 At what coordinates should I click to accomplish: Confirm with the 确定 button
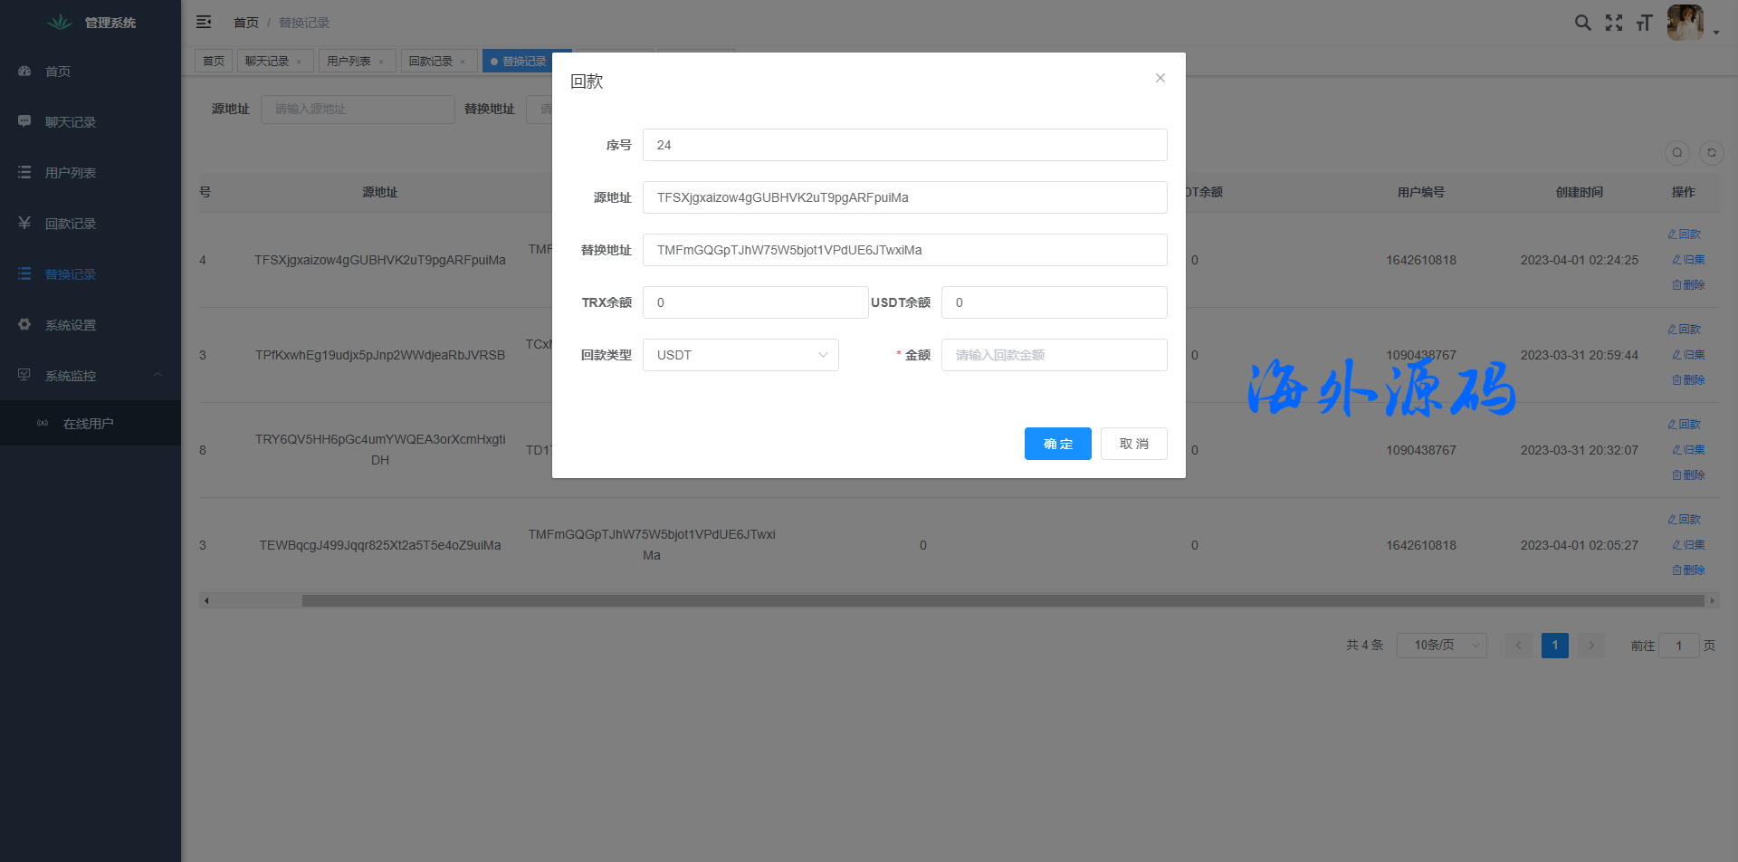pyautogui.click(x=1058, y=444)
